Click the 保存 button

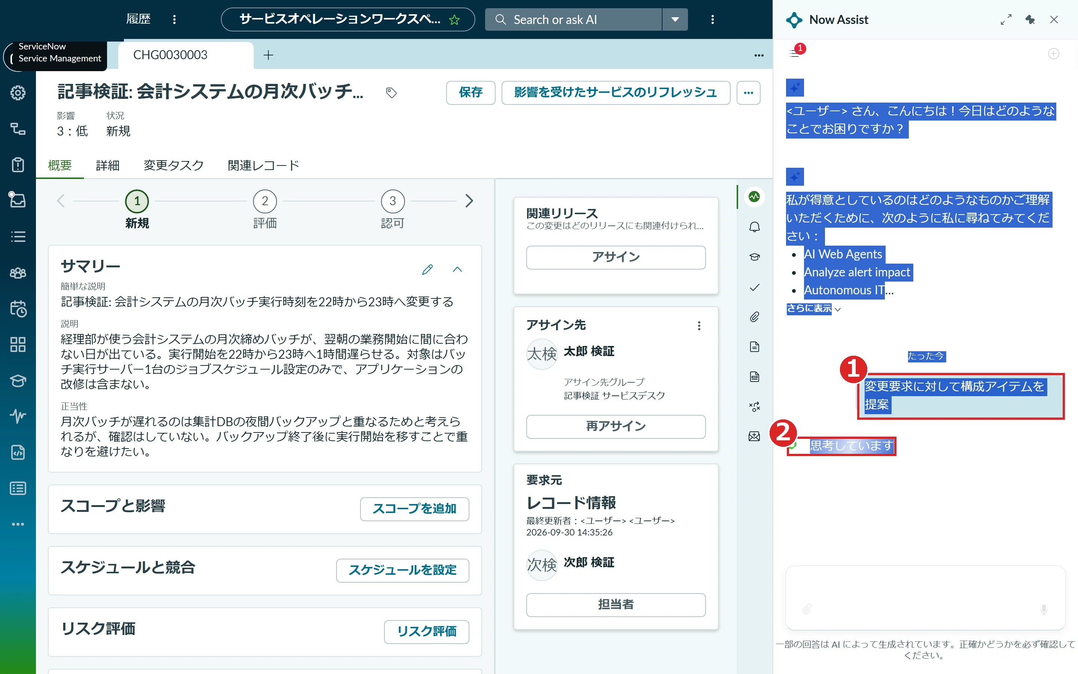(x=471, y=93)
